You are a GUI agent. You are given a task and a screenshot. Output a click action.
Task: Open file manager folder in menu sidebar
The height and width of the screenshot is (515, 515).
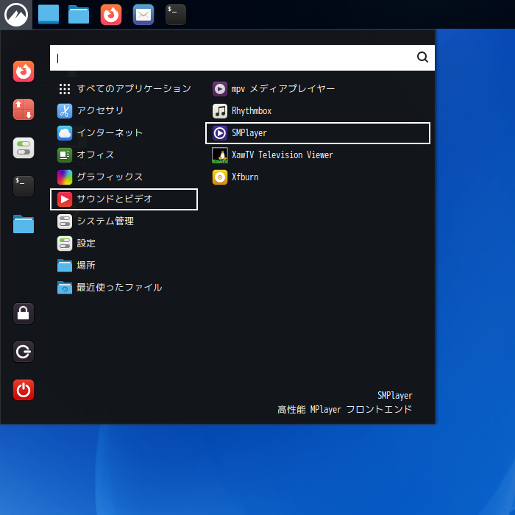(24, 224)
